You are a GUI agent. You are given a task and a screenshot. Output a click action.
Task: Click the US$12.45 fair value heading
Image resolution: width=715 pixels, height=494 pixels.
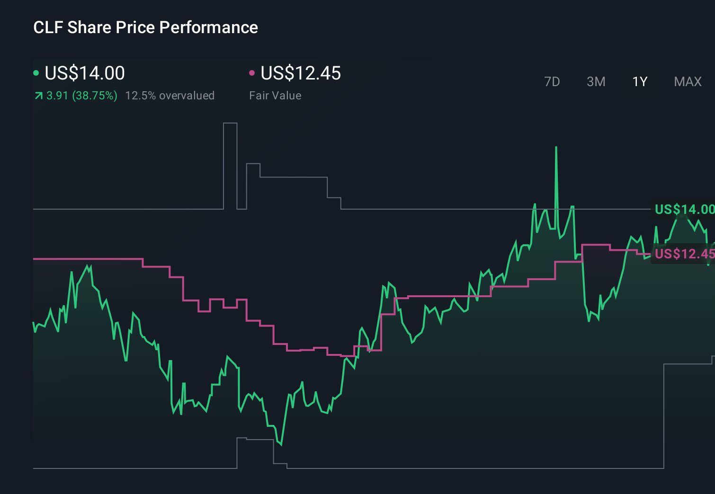click(301, 73)
